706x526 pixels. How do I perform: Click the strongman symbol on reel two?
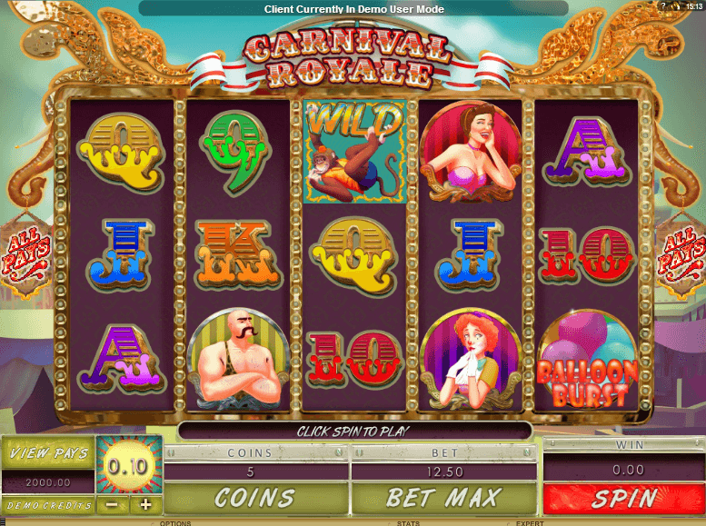238,360
